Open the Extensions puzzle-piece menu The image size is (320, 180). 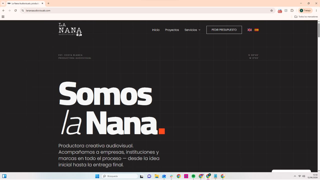pyautogui.click(x=292, y=10)
